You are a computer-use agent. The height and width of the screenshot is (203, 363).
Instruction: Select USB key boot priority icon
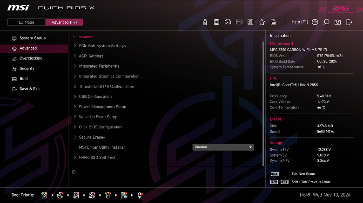(x=108, y=195)
